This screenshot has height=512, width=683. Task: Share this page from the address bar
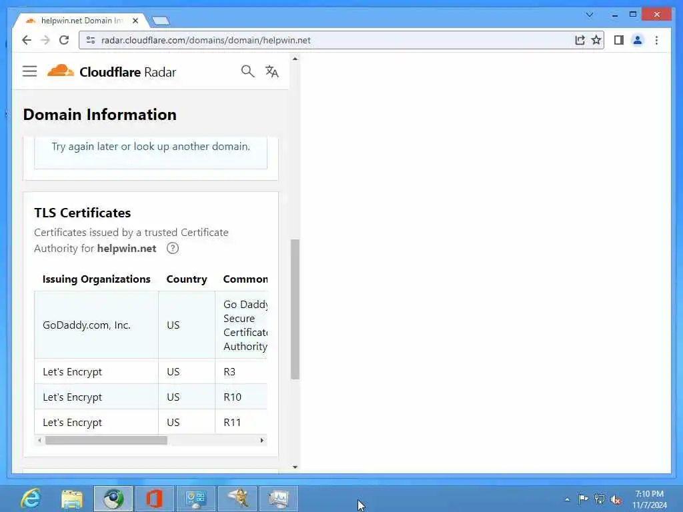point(580,40)
